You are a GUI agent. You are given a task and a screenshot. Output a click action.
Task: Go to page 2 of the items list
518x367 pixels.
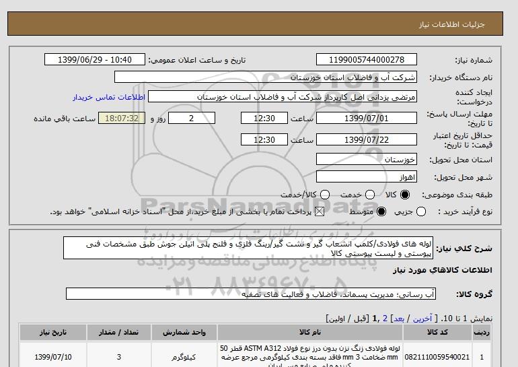tap(385, 319)
